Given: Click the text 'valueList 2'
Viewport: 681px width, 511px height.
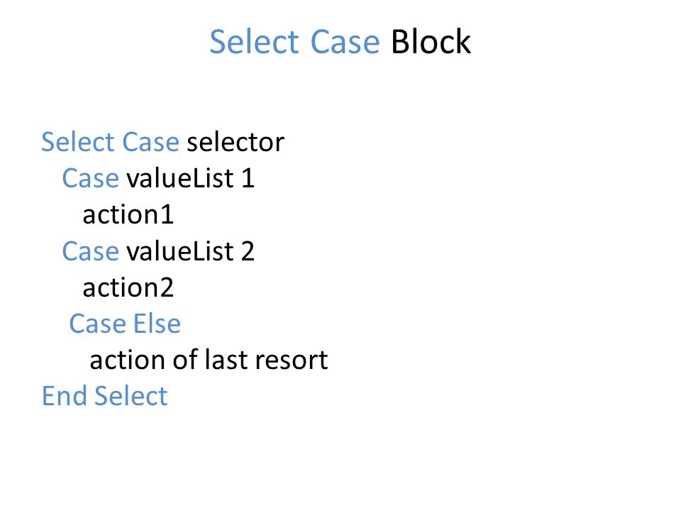Looking at the screenshot, I should (190, 251).
